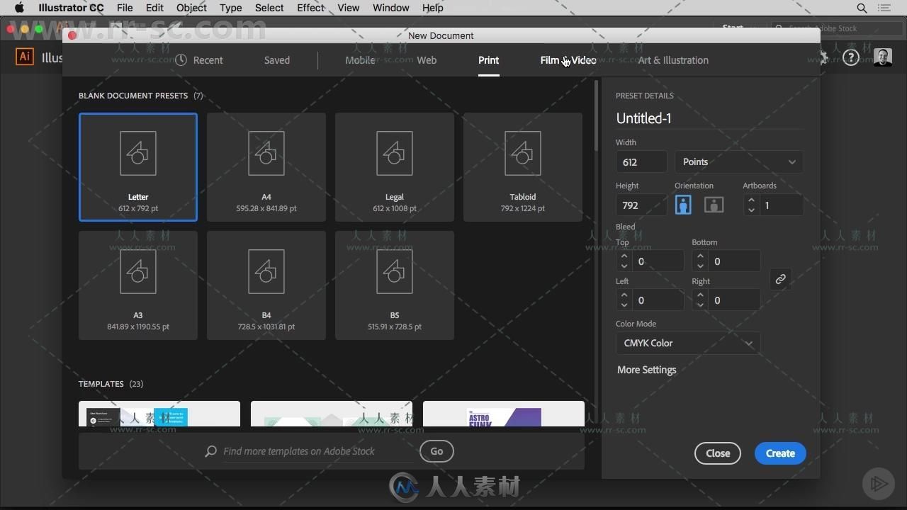Click the user profile avatar
This screenshot has height=510, width=907.
(883, 57)
